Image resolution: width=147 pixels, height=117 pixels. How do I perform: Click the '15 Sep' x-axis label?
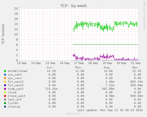click(50, 63)
